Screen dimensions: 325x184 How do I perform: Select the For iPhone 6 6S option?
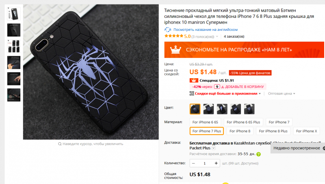click(x=205, y=122)
